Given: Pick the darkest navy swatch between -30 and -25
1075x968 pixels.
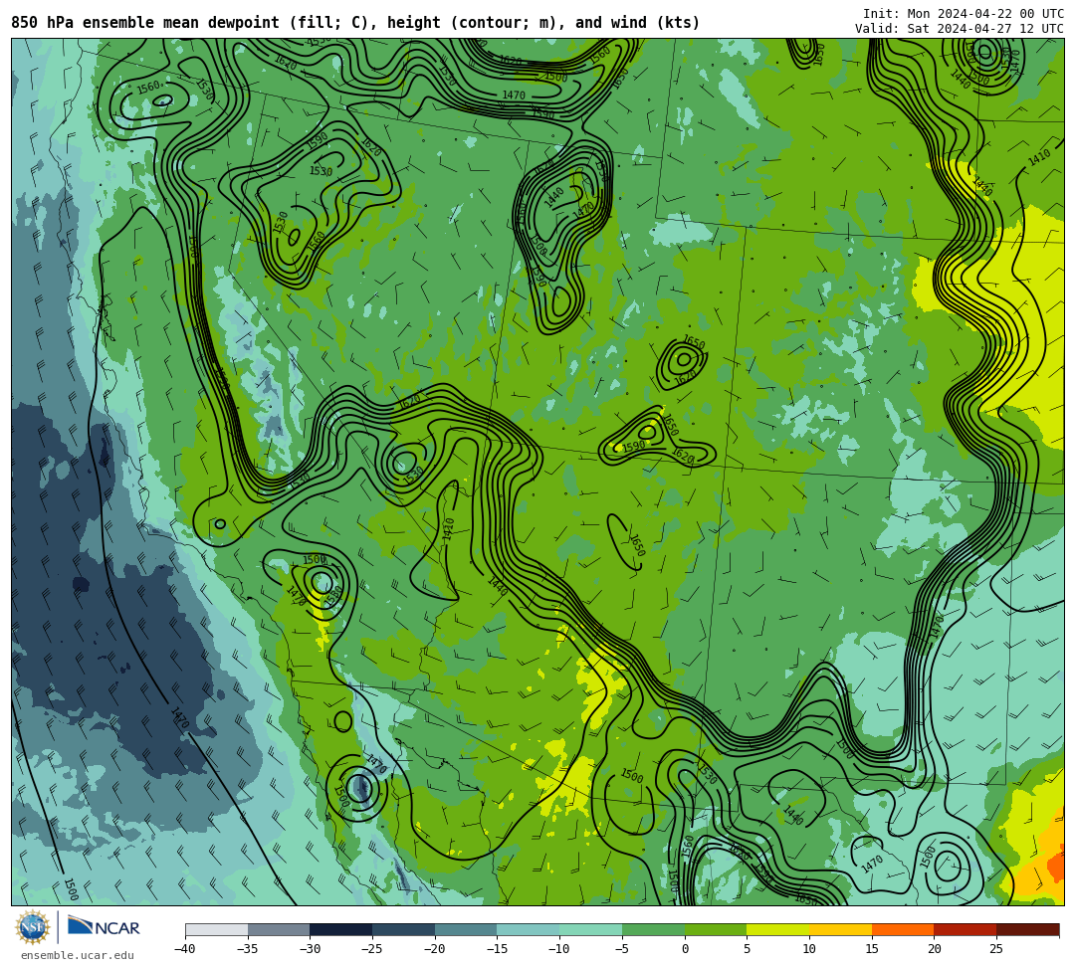Looking at the screenshot, I should 341,929.
